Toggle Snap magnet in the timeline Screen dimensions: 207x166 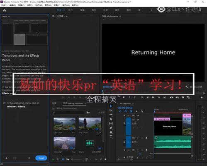pyautogui.click(x=126, y=111)
